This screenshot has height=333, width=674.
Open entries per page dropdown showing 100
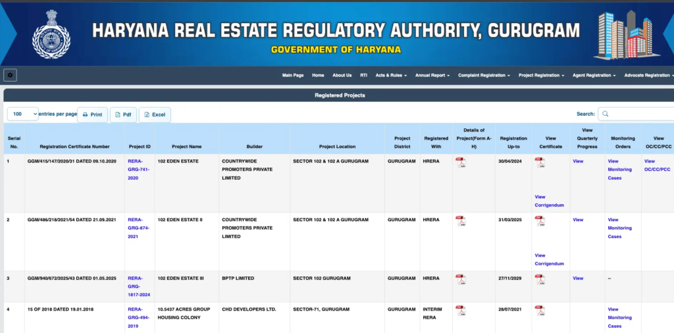pos(23,114)
